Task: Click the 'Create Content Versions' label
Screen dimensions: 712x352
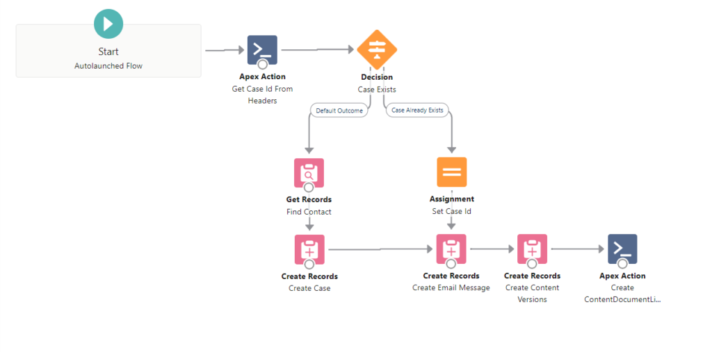Action: pyautogui.click(x=532, y=294)
